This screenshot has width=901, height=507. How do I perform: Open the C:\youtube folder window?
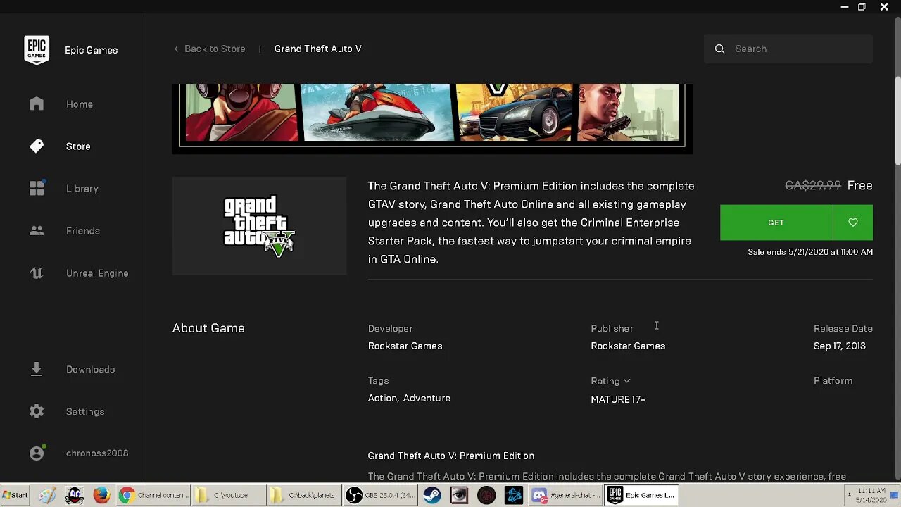click(228, 495)
